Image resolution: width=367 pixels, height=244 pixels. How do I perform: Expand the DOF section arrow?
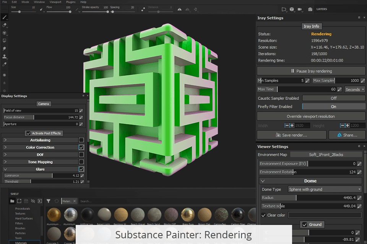click(5, 154)
